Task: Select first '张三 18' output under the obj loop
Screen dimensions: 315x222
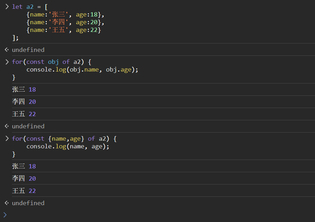Action: [24, 89]
